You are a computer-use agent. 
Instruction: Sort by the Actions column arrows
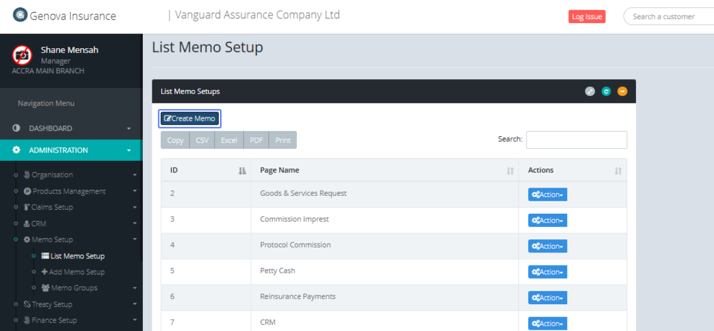click(618, 171)
